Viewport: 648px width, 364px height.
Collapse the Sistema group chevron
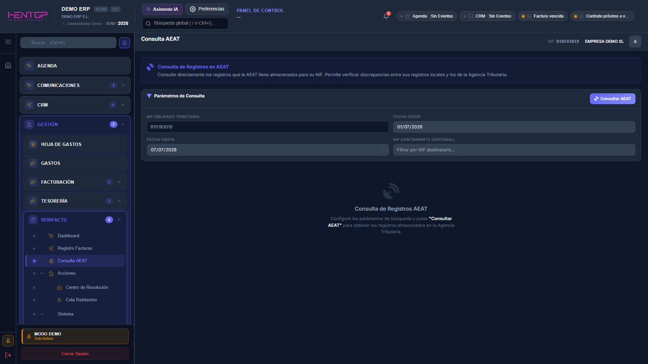tap(42, 314)
